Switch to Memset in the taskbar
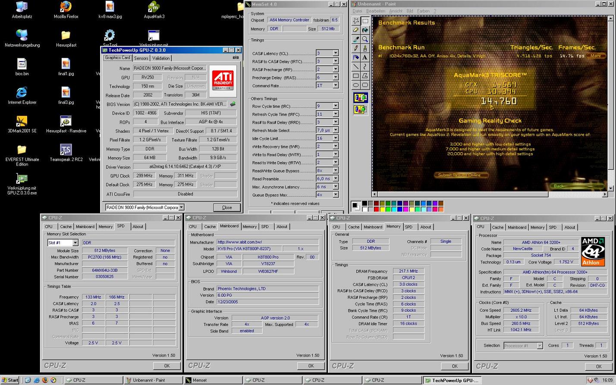616x385 pixels. (213, 380)
